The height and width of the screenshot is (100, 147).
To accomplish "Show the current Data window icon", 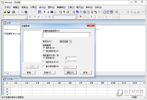I will click(x=108, y=12).
